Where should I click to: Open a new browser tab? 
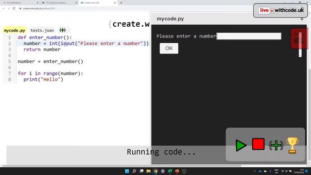pos(121,3)
